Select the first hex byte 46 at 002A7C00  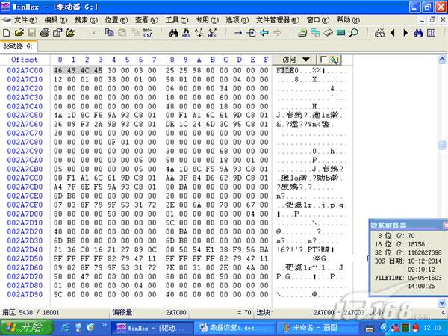click(59, 69)
